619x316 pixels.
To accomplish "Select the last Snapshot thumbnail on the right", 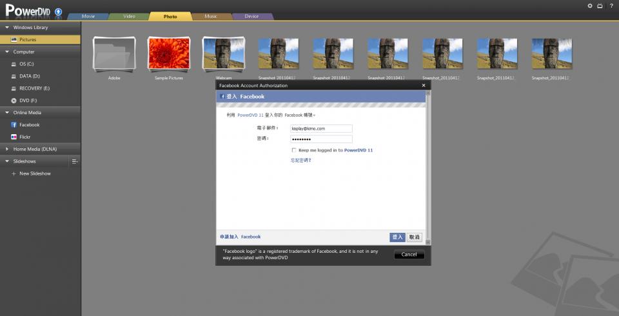I will [x=552, y=54].
